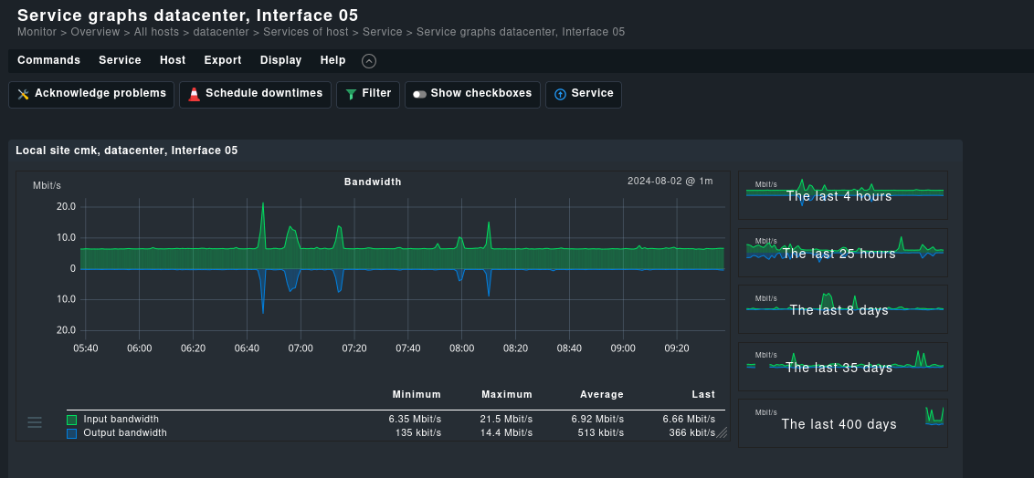Click the green Filter funnel icon

(351, 94)
